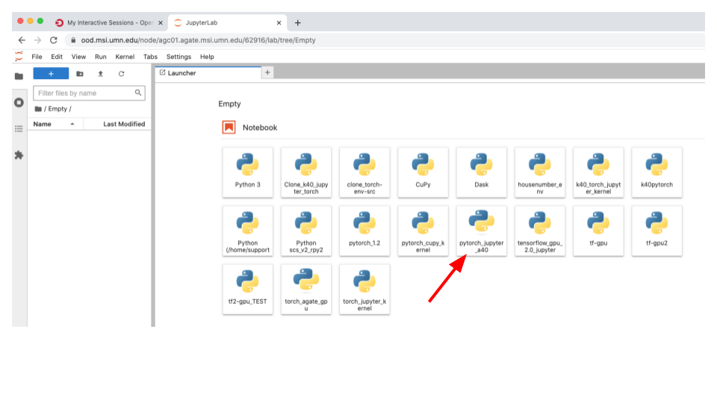This screenshot has width=717, height=403.
Task: Click the browser address bar URL
Action: point(199,40)
